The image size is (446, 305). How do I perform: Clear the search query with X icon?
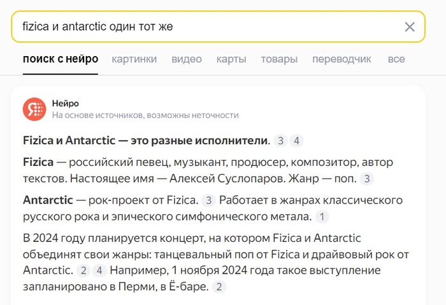pyautogui.click(x=410, y=27)
